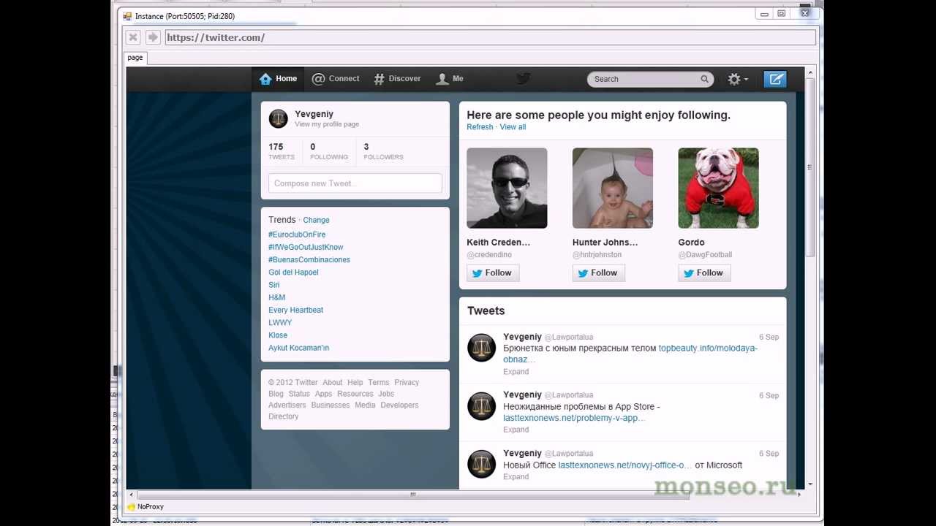This screenshot has width=936, height=526.
Task: Open Gordo's bulldog photo
Action: pos(718,188)
